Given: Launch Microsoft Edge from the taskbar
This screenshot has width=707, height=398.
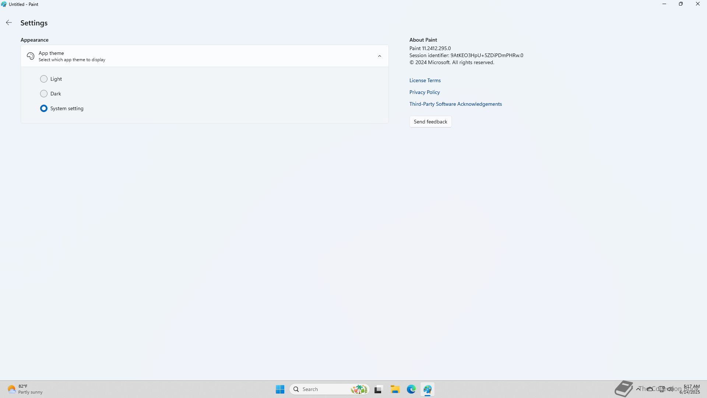Looking at the screenshot, I should coord(411,389).
